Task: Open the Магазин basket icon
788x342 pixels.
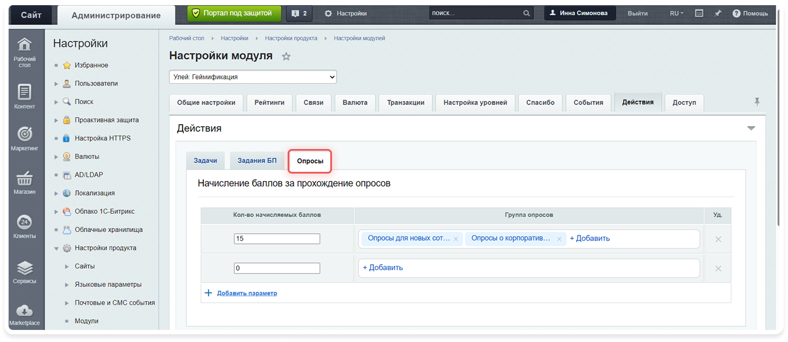Action: [25, 178]
